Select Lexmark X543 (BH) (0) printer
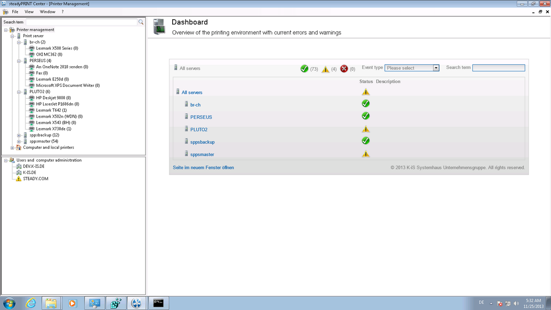Viewport: 551px width, 310px height. point(56,123)
